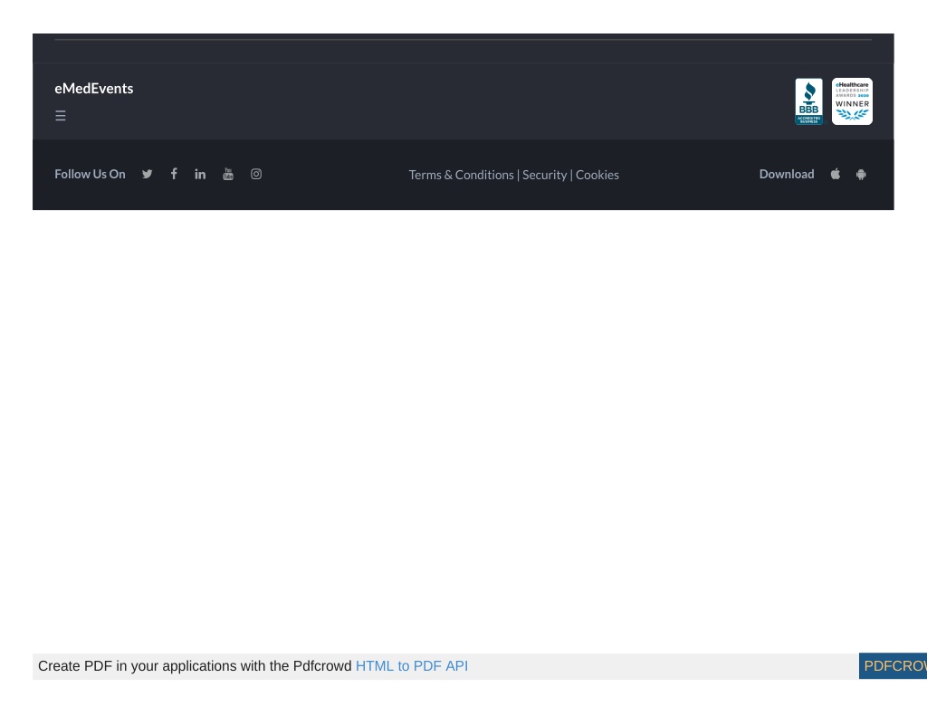This screenshot has height=716, width=927.
Task: Click the eHealthcare Leadership Awards Winner badge
Action: 852,101
